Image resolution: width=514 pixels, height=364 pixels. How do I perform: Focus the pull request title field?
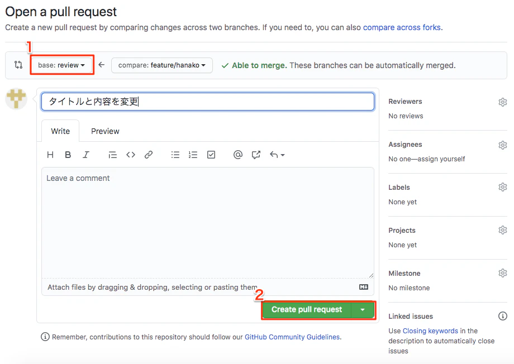(207, 102)
